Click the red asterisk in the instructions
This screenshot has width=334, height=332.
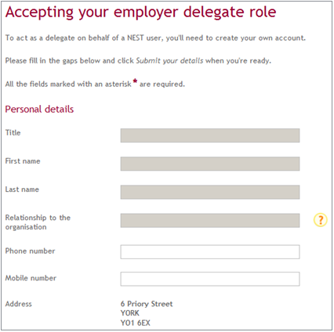(x=135, y=81)
